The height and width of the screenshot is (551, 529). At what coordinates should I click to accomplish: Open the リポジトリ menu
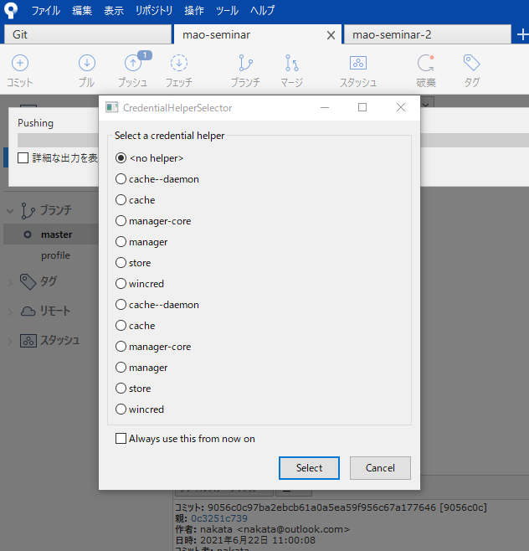[154, 11]
